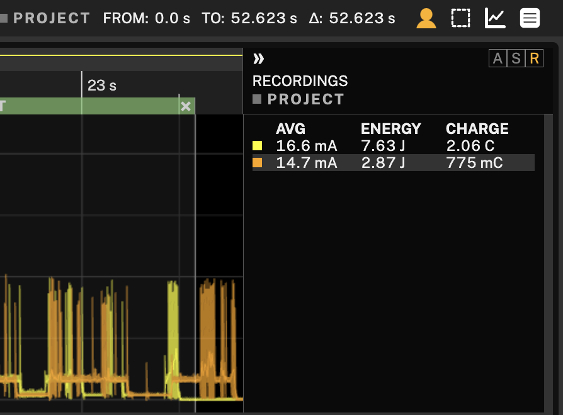
Task: Click the RECORDINGS panel heading
Action: [300, 81]
